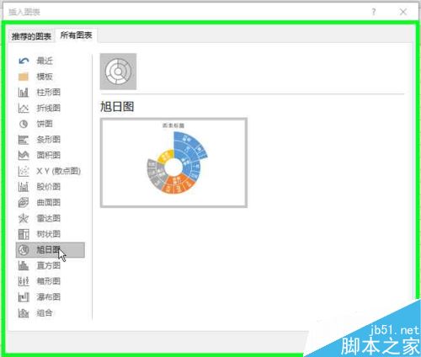
Task: Switch to the 推荐的图表 tab
Action: 31,36
